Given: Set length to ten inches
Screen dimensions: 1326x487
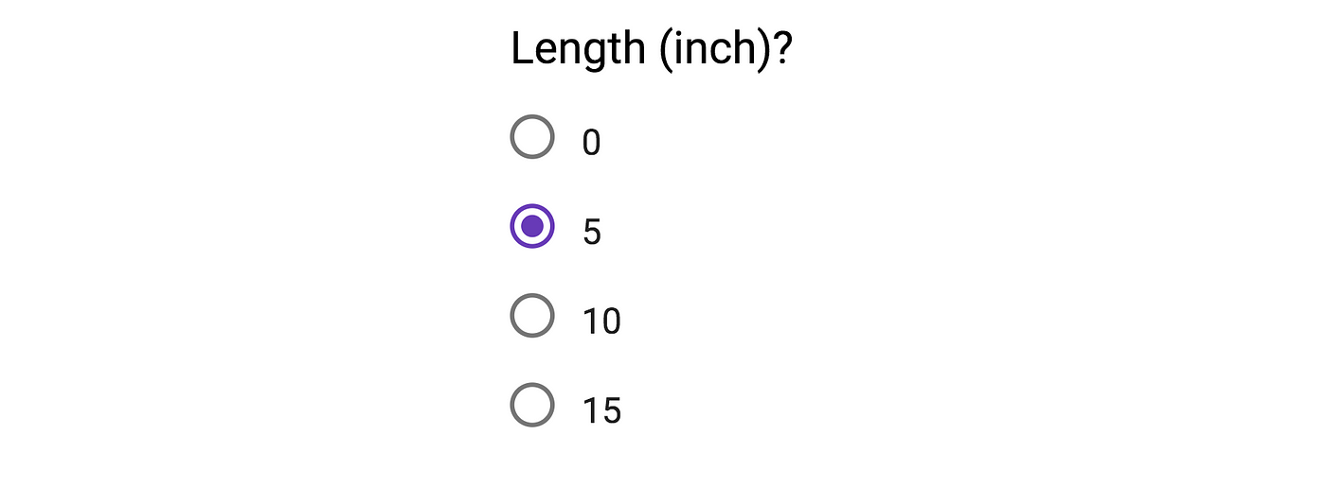Looking at the screenshot, I should pos(531,315).
